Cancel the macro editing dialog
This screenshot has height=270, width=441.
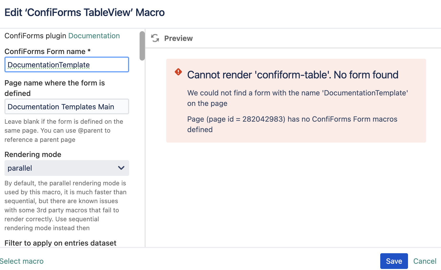[425, 261]
